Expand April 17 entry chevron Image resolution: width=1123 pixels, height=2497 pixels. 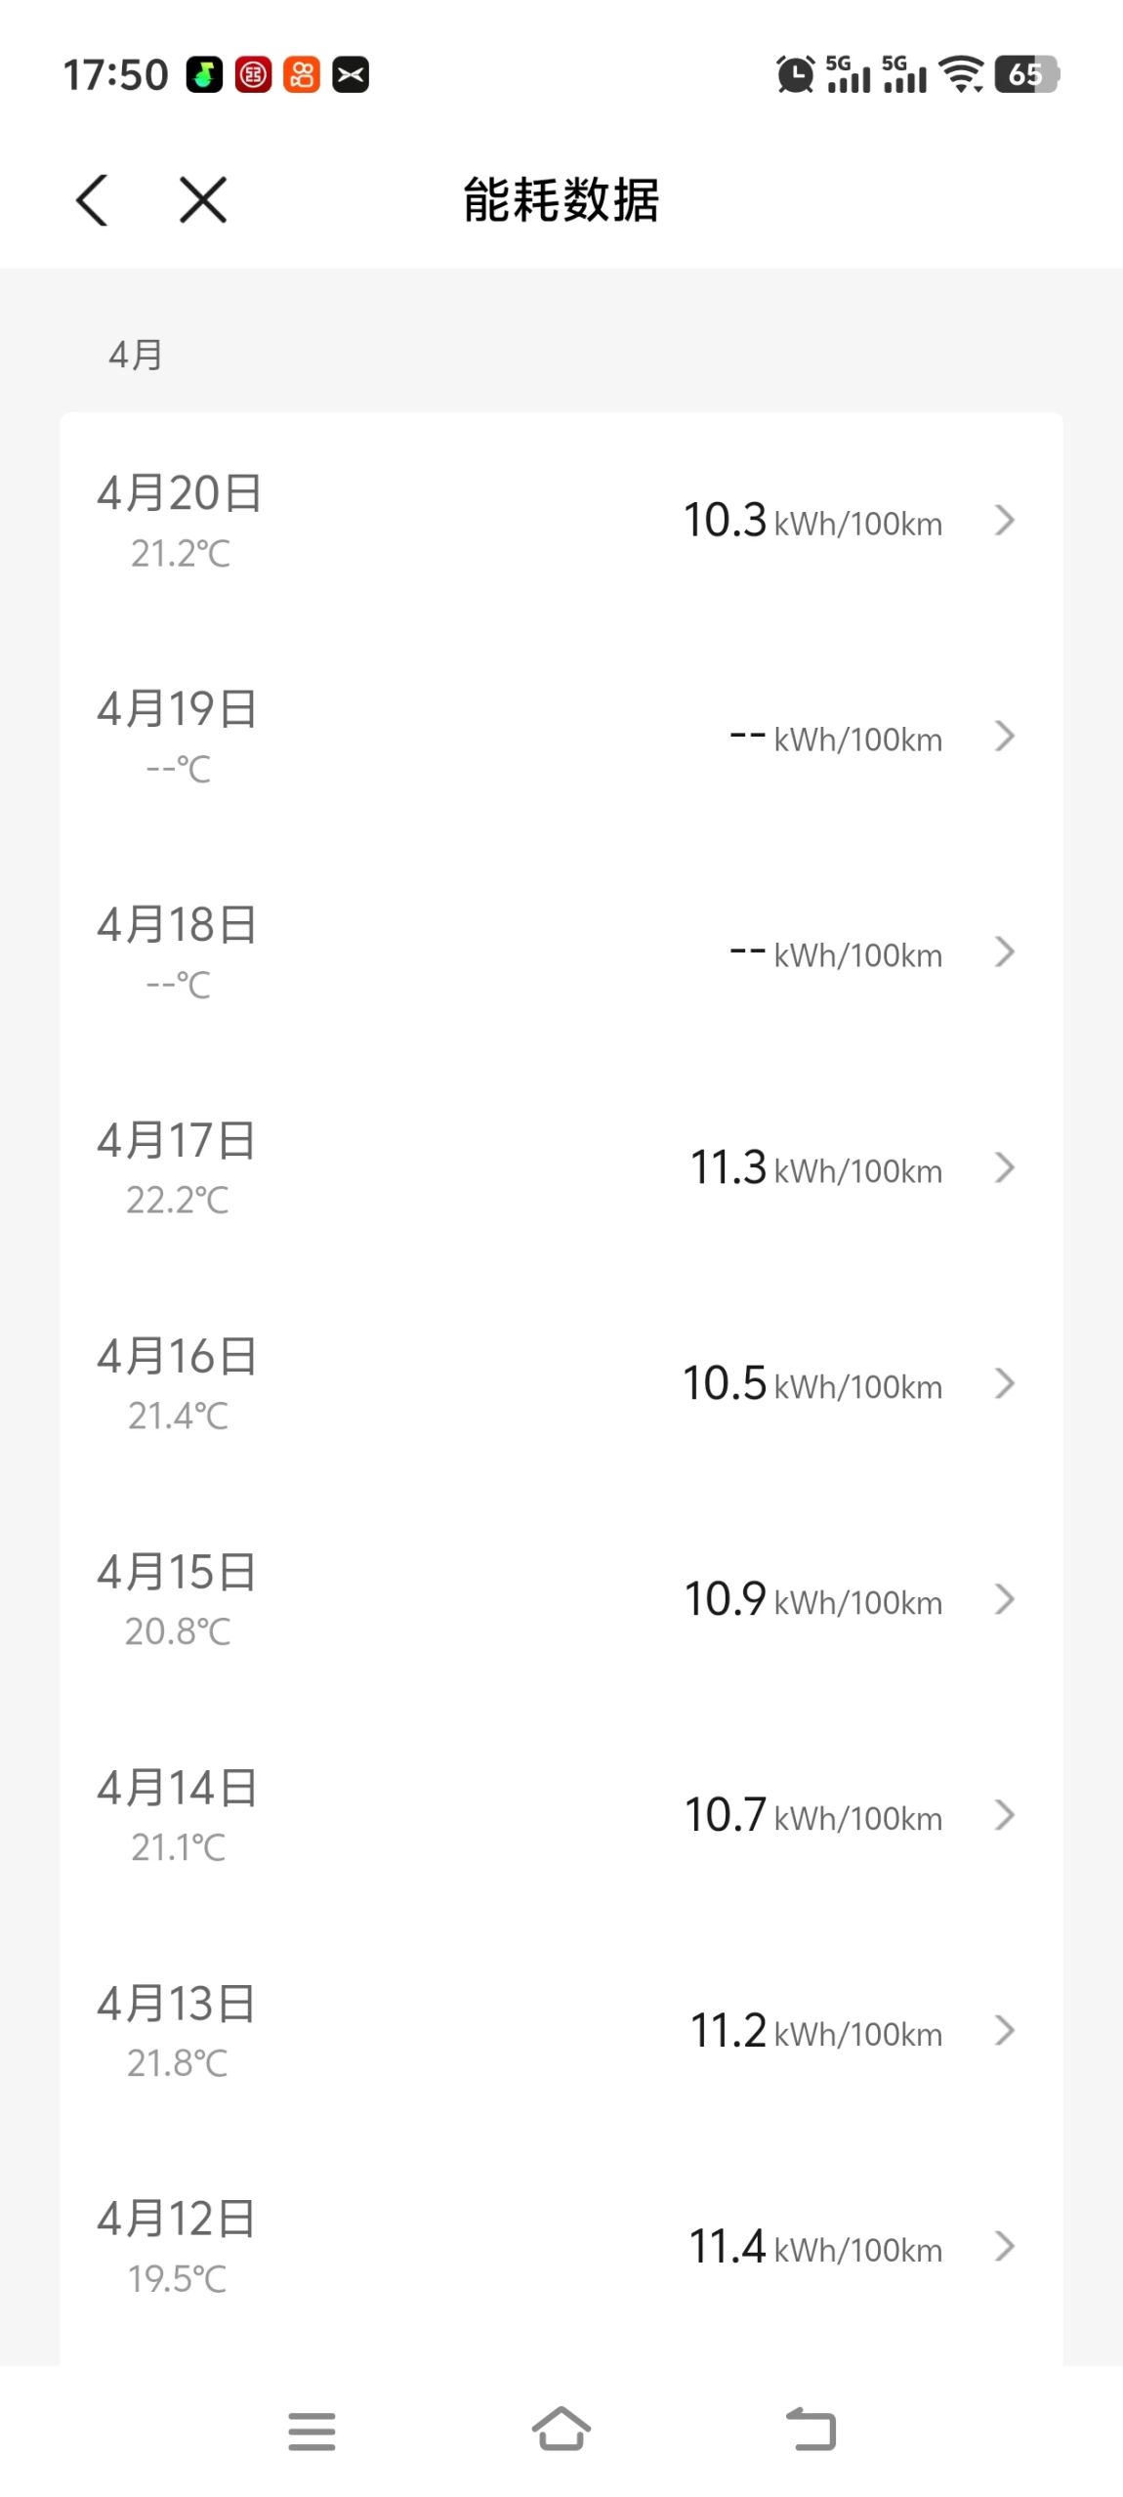tap(1004, 1167)
